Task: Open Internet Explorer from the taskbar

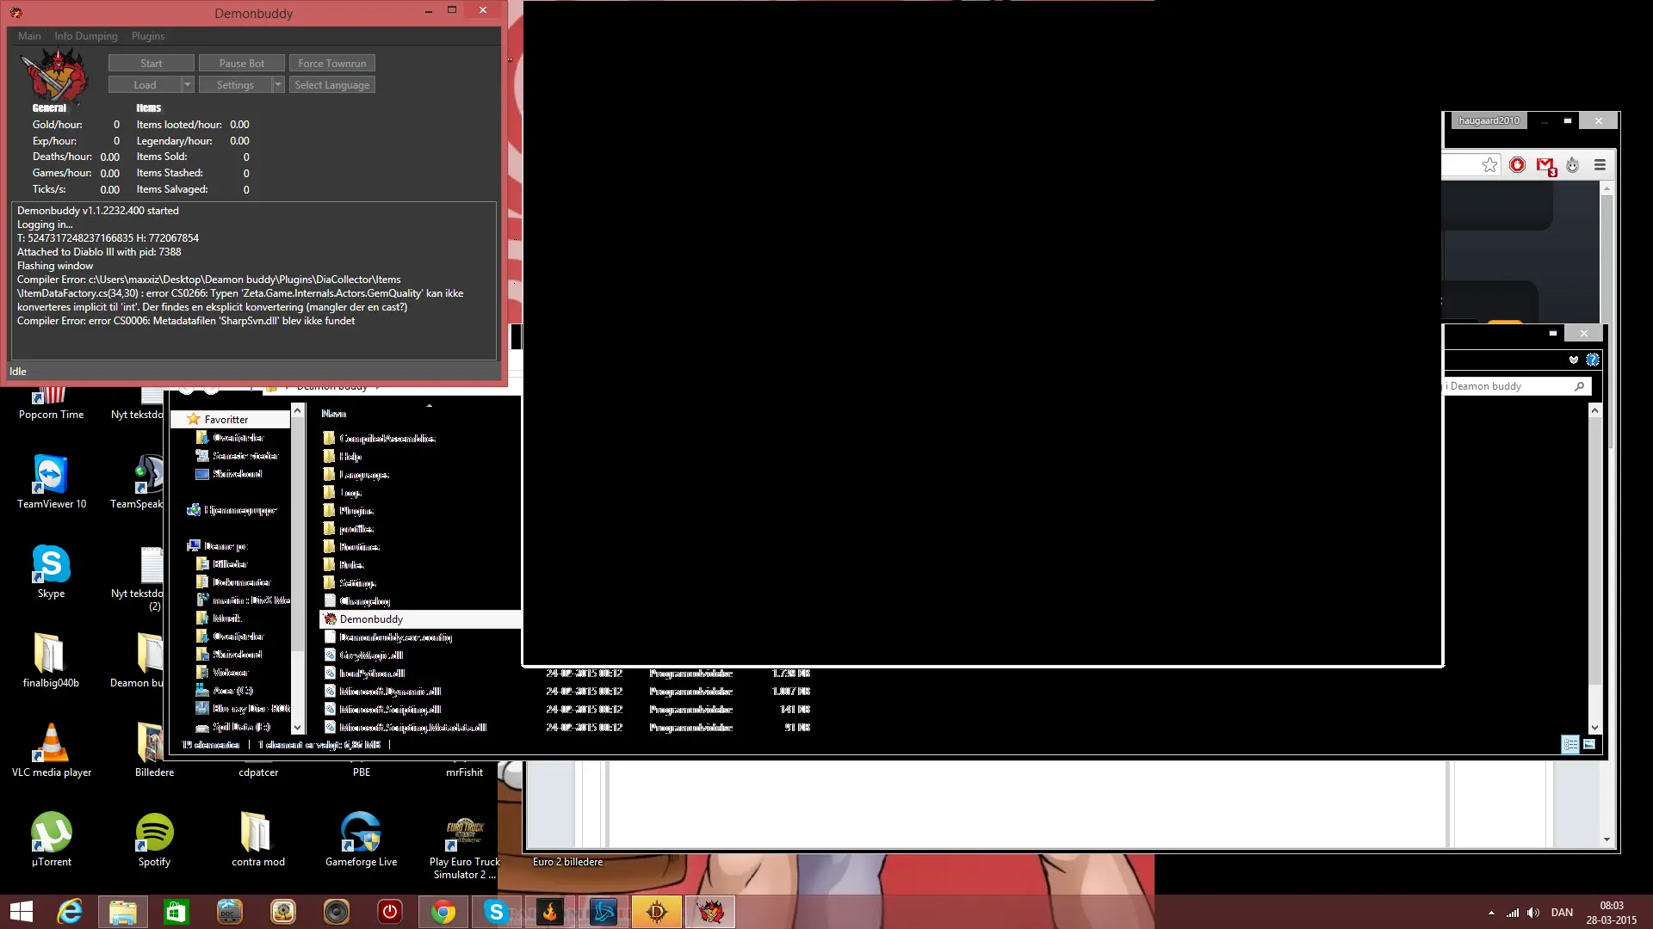Action: (70, 912)
